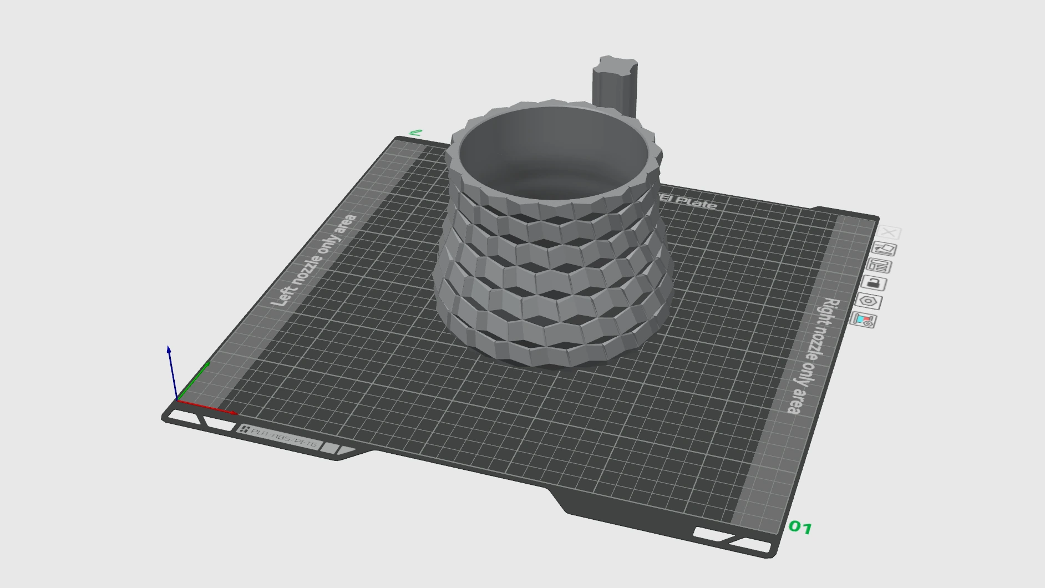Viewport: 1045px width, 588px height.
Task: Open plate settings hexagon icon
Action: [869, 302]
